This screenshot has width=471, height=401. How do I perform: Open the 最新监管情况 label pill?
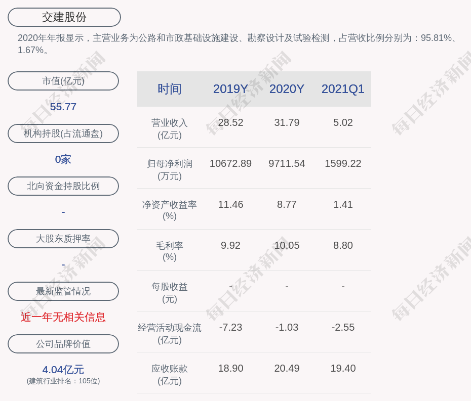click(63, 291)
